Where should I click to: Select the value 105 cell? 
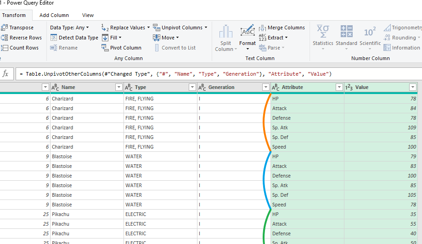(381, 195)
